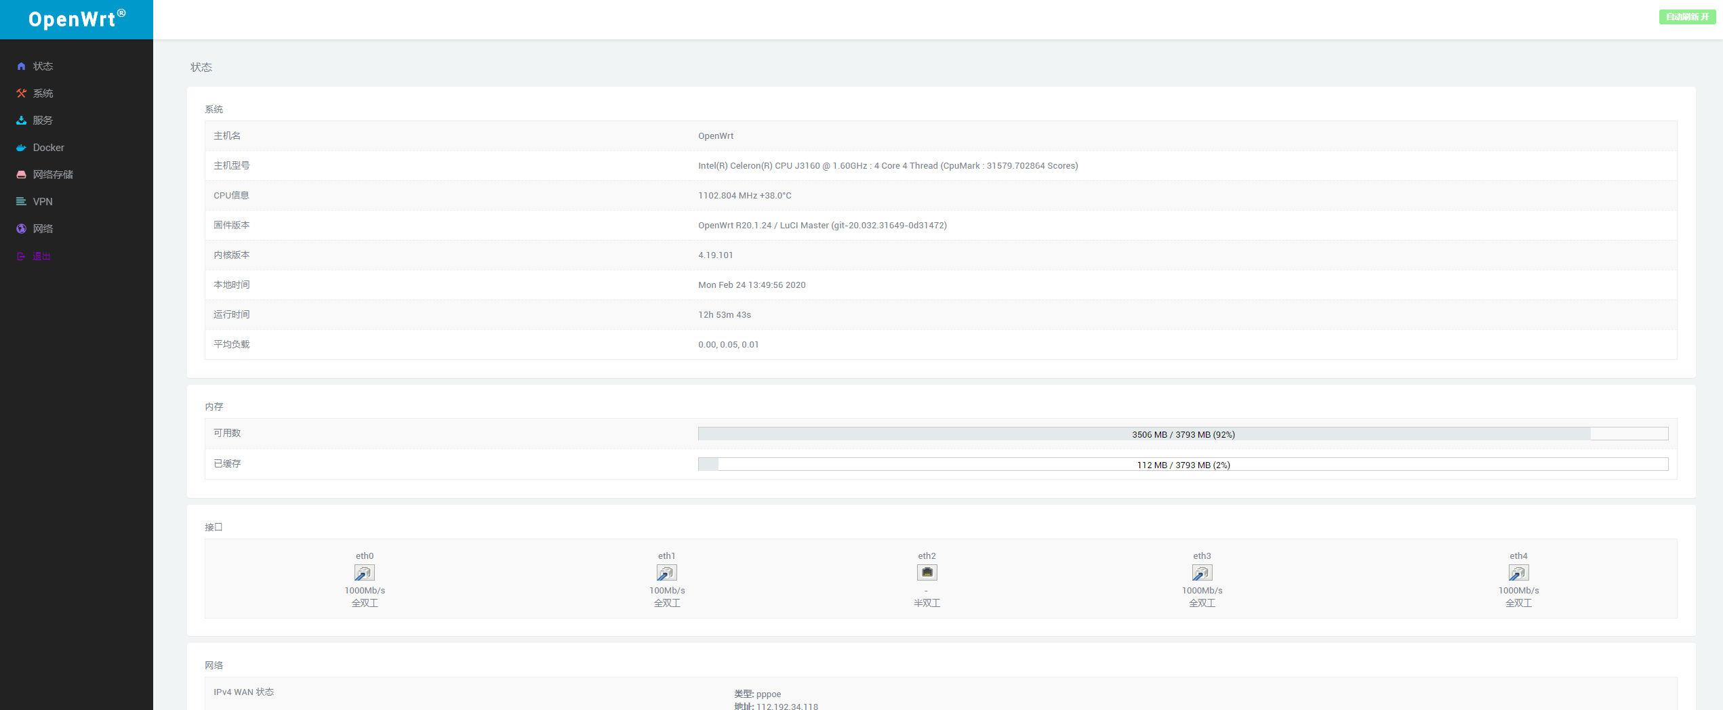Click eth4 全双工 duplex text
This screenshot has width=1723, height=710.
point(1518,604)
